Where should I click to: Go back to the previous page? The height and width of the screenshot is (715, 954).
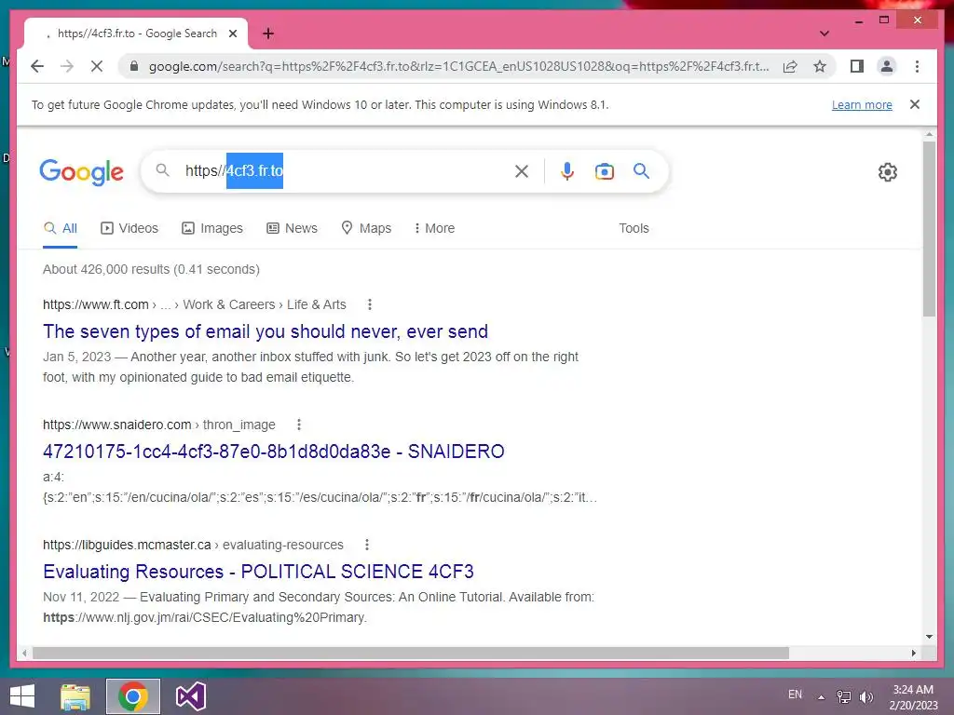pyautogui.click(x=37, y=66)
